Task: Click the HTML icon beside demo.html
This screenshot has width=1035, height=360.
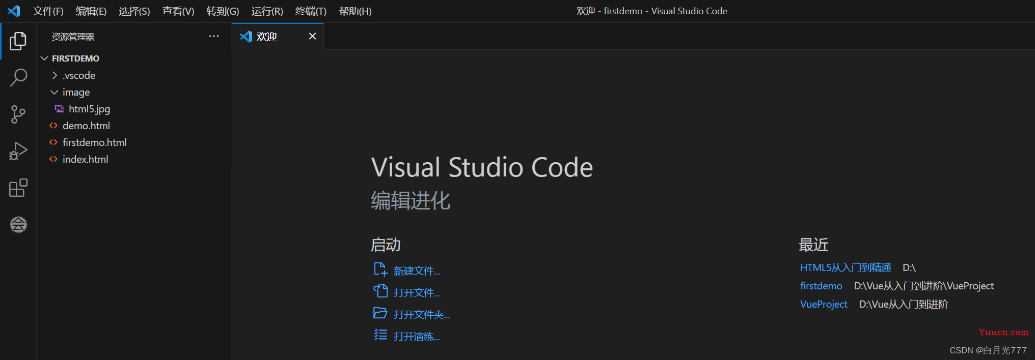Action: click(53, 126)
